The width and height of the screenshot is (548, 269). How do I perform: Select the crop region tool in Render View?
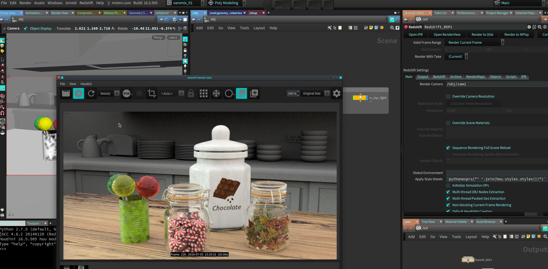pos(152,93)
